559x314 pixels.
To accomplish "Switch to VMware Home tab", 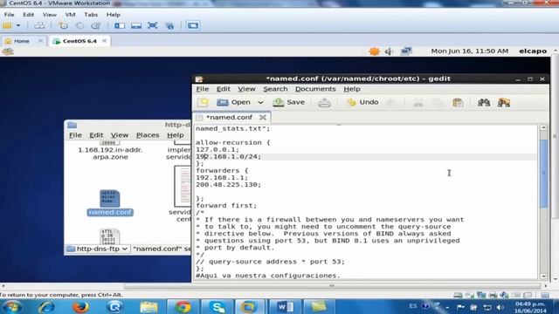I will (x=21, y=41).
